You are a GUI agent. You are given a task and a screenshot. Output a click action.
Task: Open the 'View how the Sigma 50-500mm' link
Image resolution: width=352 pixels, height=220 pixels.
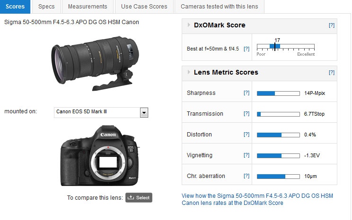(x=257, y=199)
